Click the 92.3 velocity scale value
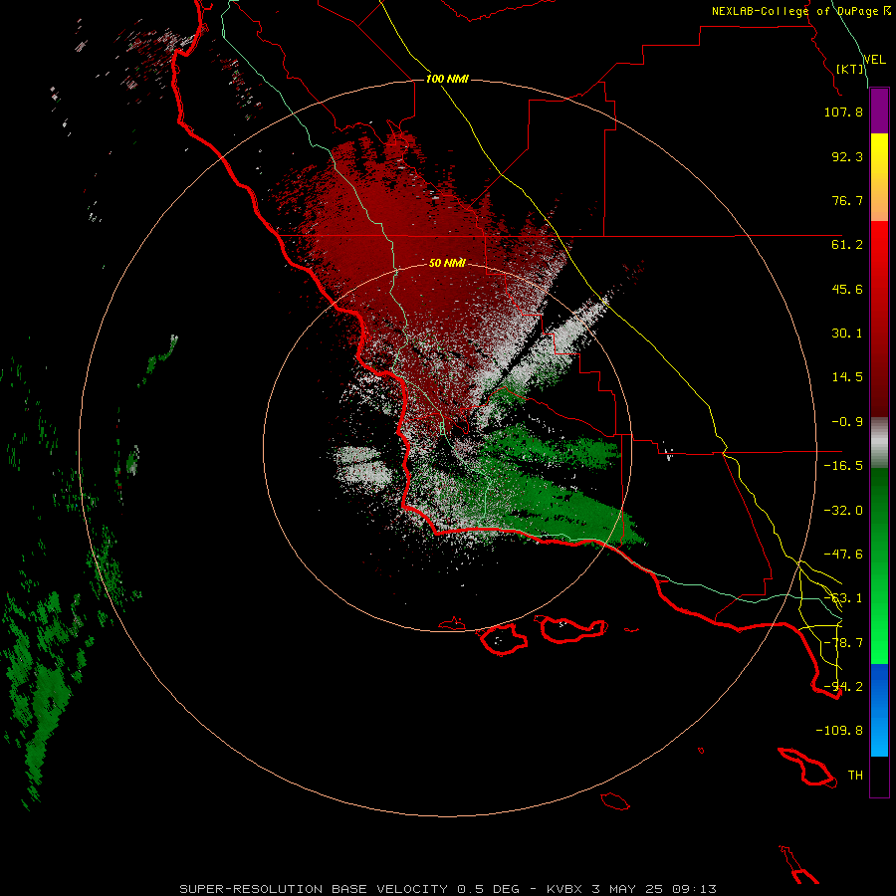 click(847, 156)
